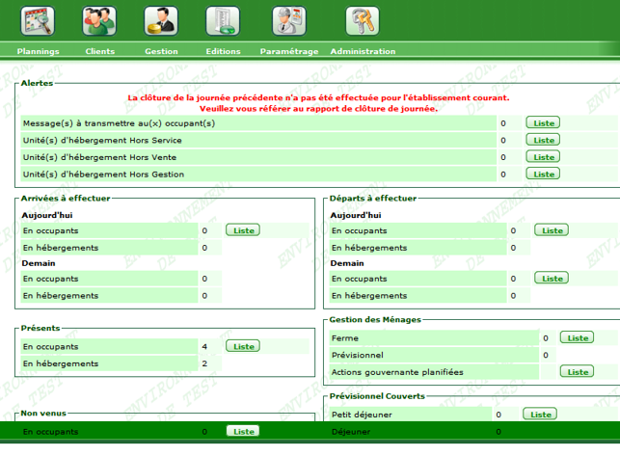Screen dimensions: 620x456
Task: Open list for Actions gouvernante planifiées
Action: click(577, 372)
